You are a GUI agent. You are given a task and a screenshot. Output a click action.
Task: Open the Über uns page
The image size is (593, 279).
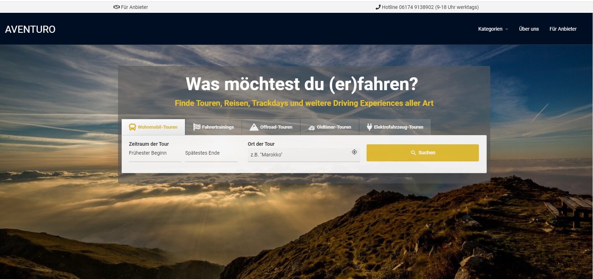click(529, 29)
